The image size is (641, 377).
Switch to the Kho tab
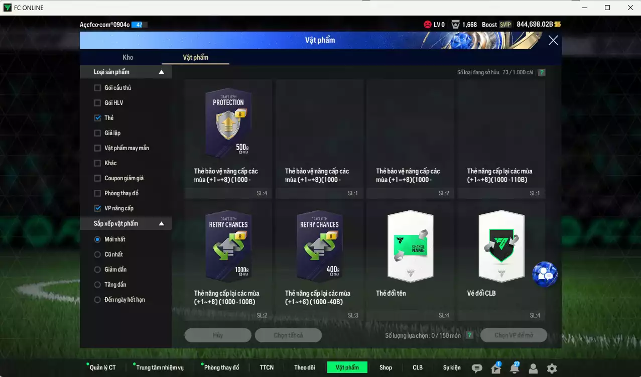[x=128, y=57]
